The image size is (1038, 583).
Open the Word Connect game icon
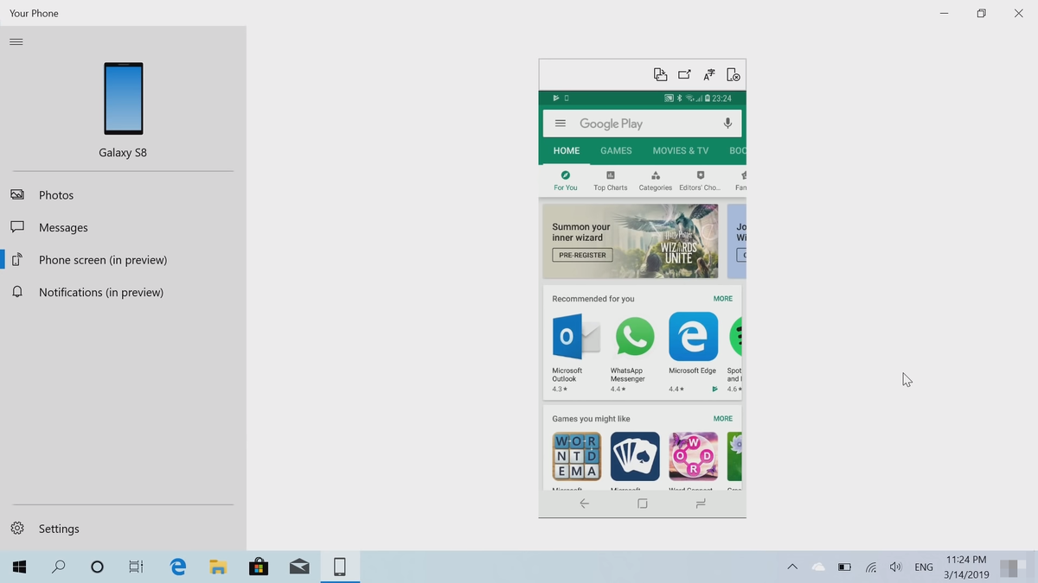(x=693, y=456)
